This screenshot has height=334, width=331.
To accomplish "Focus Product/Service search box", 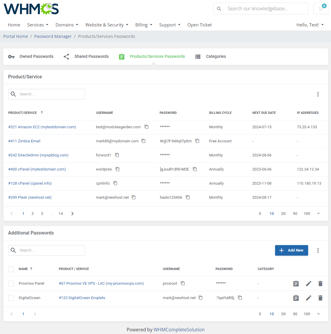I will click(x=47, y=94).
